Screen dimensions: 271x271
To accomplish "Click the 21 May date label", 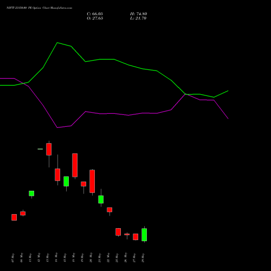I will point(100,258).
